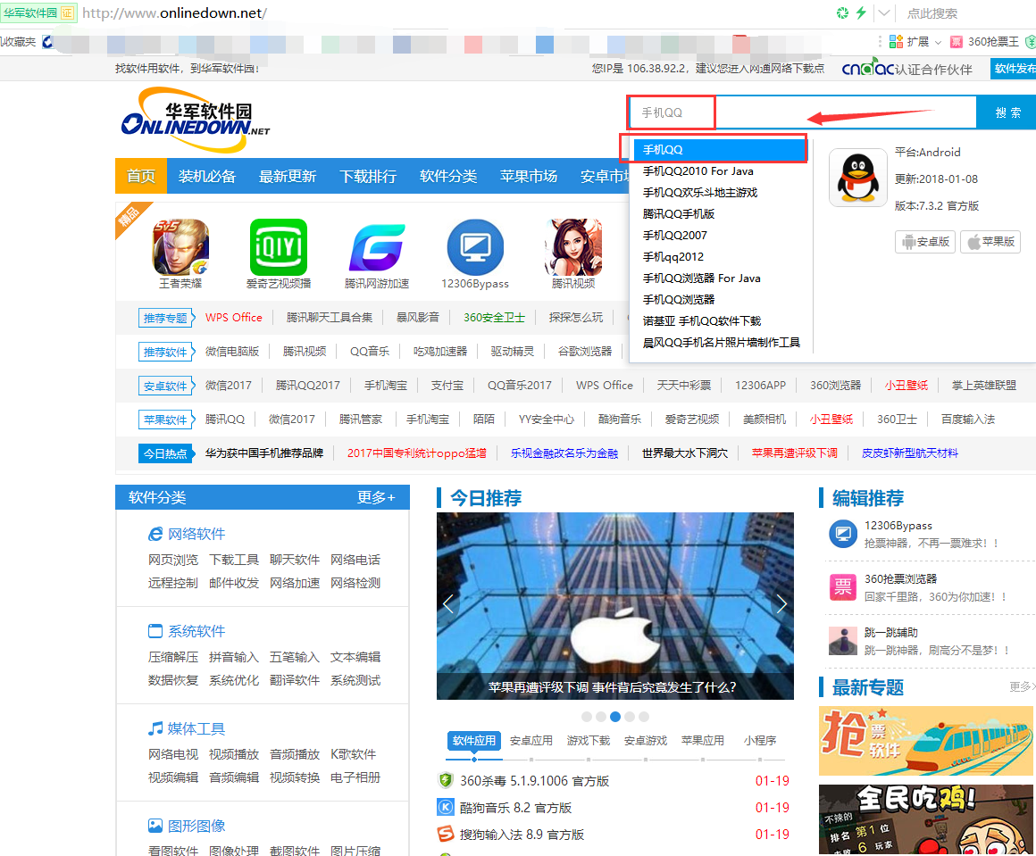Open the 360安全卫士 green link

[x=494, y=317]
